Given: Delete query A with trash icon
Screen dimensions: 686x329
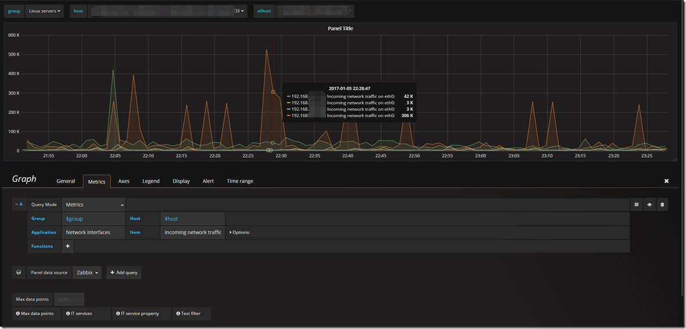Looking at the screenshot, I should coord(662,204).
